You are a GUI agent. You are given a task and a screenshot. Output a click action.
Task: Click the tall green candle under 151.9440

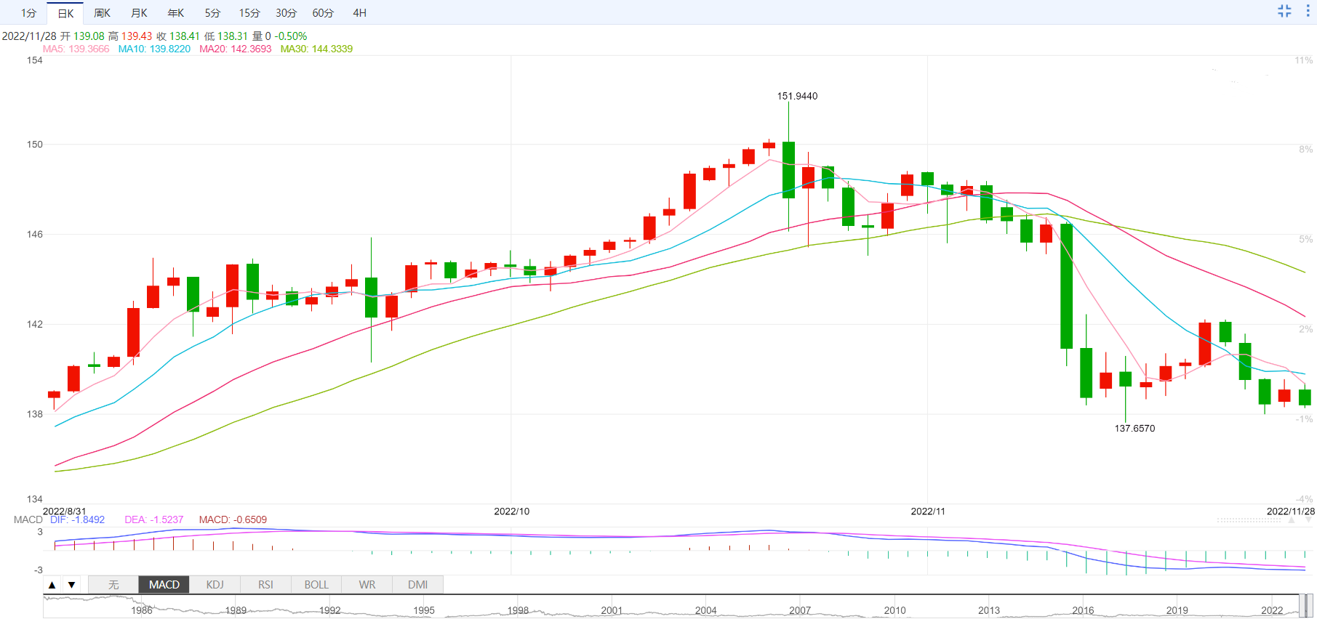(788, 170)
